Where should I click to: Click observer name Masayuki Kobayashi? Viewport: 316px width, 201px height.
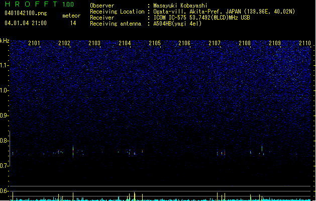click(180, 6)
